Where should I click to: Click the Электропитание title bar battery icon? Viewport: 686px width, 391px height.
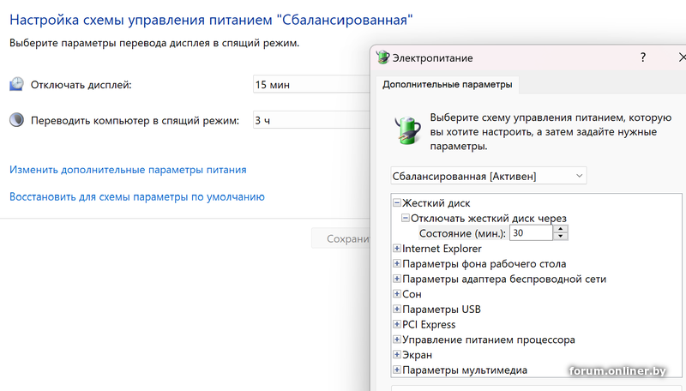click(383, 58)
